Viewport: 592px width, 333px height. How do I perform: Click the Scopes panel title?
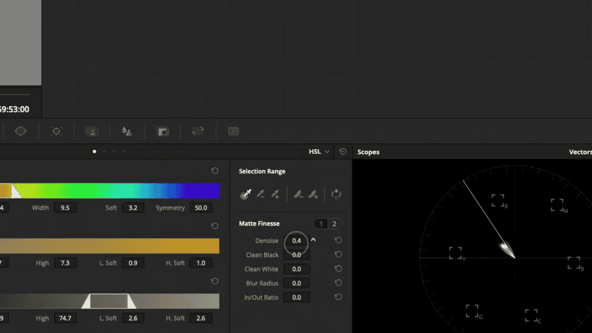click(x=368, y=152)
